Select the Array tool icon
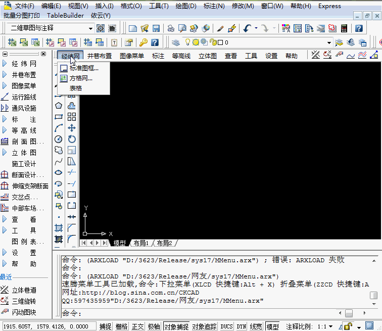This screenshot has height=331, width=382. tap(72, 117)
